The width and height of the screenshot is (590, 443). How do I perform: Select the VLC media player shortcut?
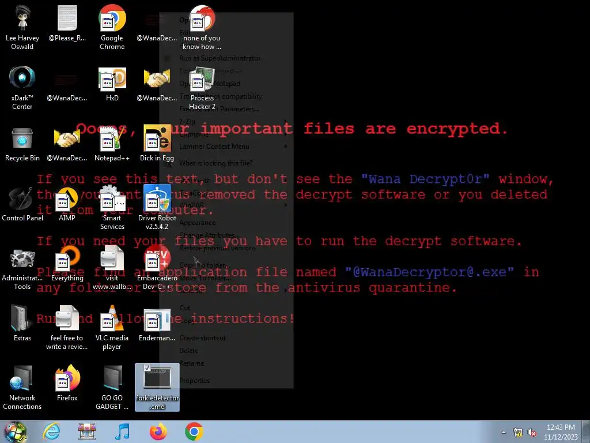(112, 328)
